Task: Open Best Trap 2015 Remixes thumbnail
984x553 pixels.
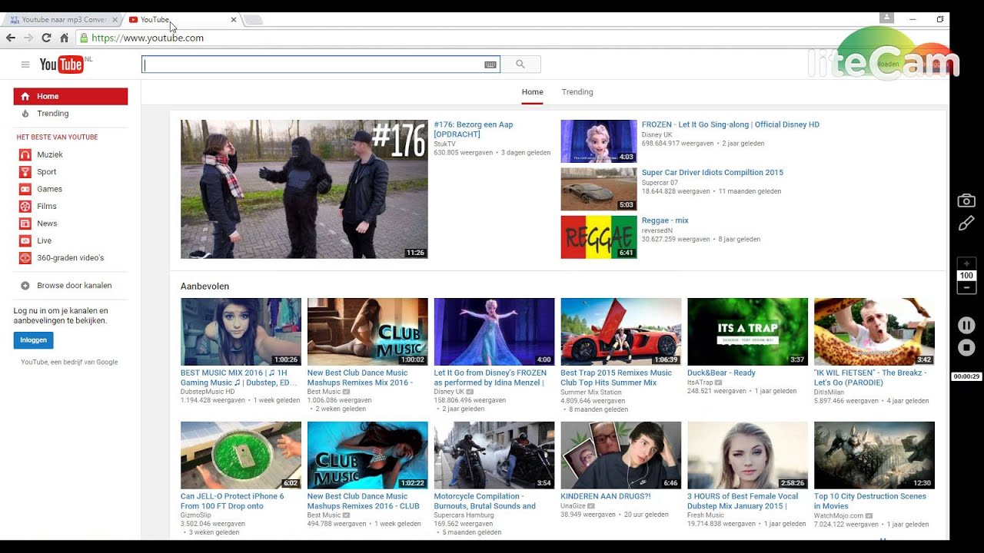Action: [x=621, y=332]
